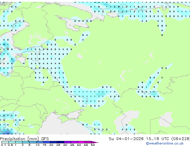The height and width of the screenshot is (146, 190).
Task: Click the "15" legend value label
Action: [44, 145]
